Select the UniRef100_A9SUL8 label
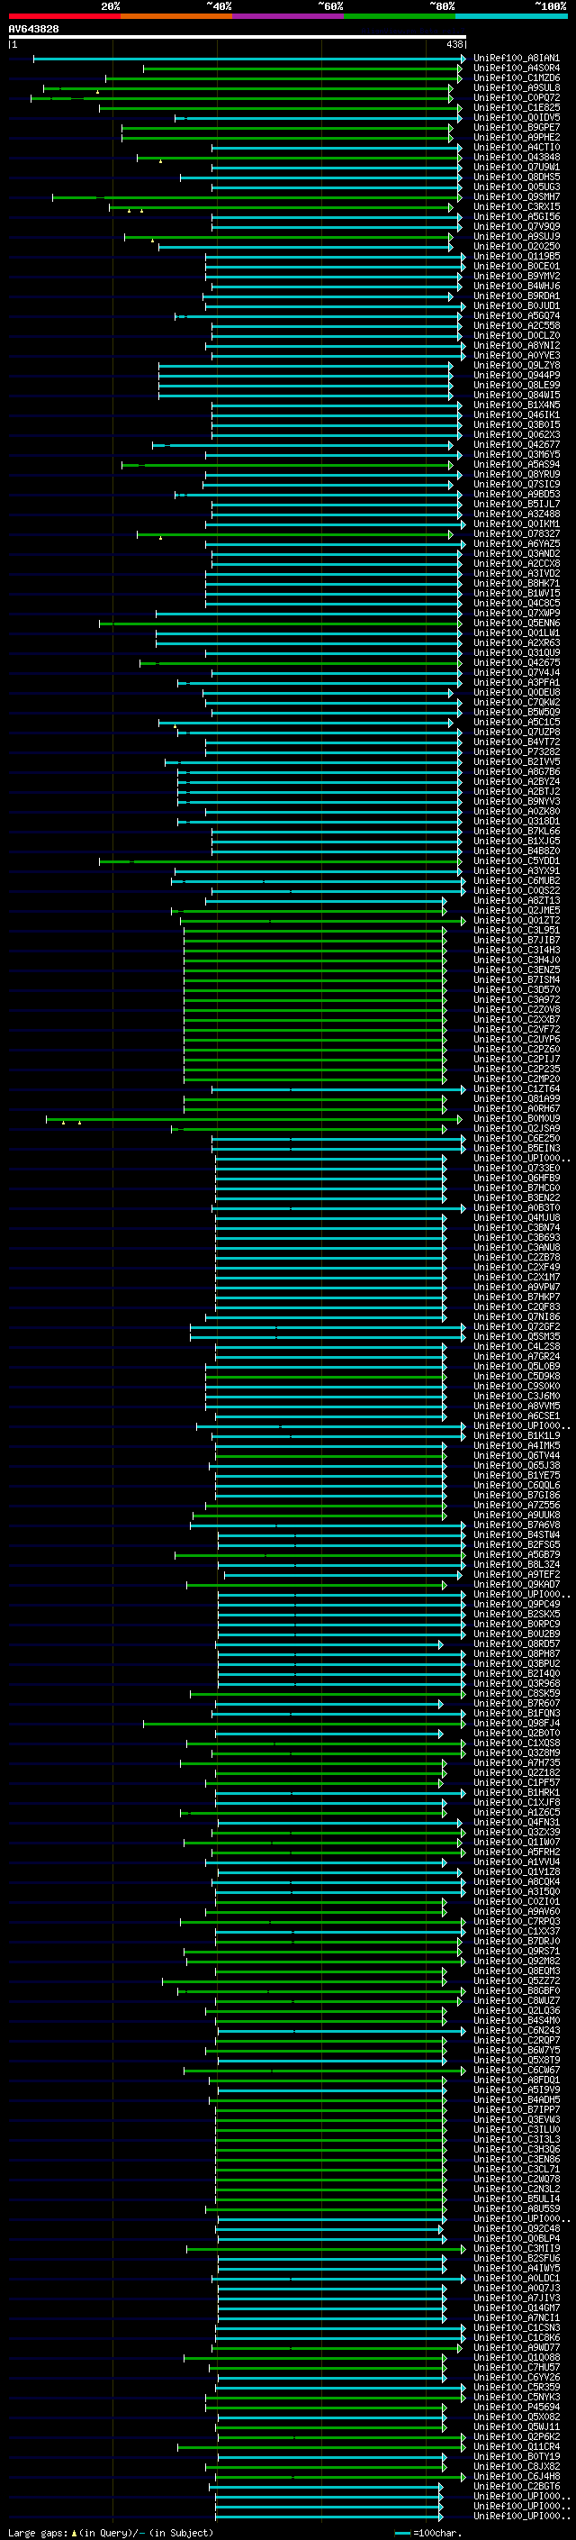This screenshot has width=576, height=2540. pos(516,87)
